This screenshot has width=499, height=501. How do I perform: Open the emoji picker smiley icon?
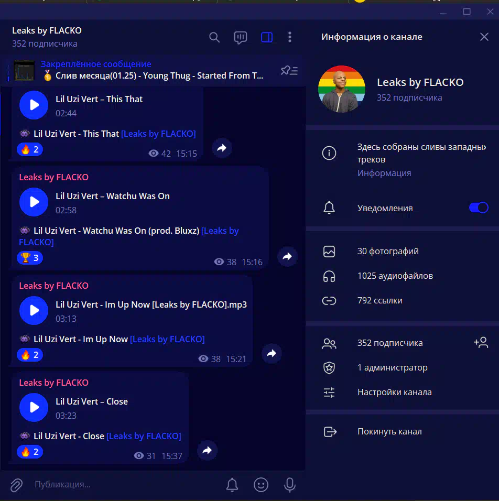click(261, 485)
